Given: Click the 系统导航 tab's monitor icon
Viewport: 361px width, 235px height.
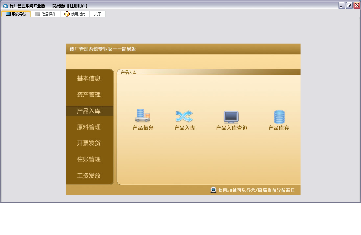Looking at the screenshot, I should (x=8, y=14).
